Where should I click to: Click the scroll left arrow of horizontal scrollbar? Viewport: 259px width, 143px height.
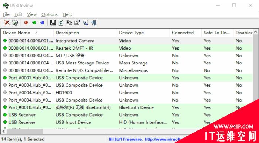click(3, 132)
